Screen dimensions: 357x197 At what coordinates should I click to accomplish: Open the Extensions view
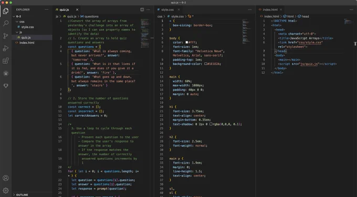tap(6, 61)
